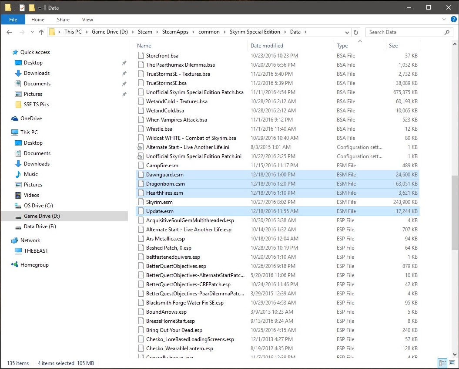Refresh the Data folder view
The width and height of the screenshot is (459, 369).
(x=356, y=32)
